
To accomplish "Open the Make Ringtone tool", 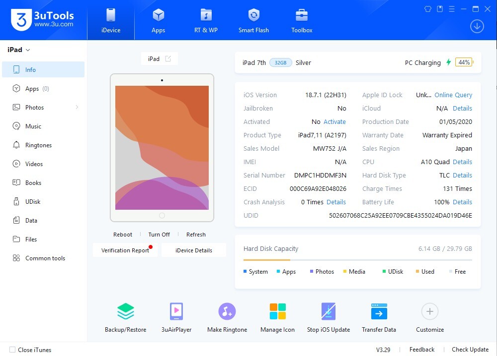I will click(x=227, y=312).
